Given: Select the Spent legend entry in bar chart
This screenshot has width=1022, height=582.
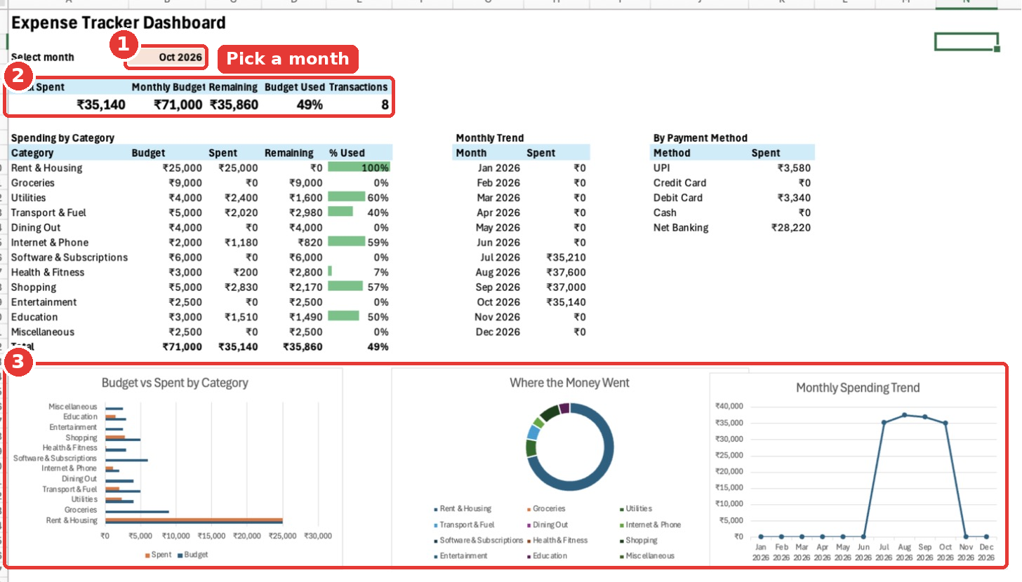Looking at the screenshot, I should tap(158, 555).
